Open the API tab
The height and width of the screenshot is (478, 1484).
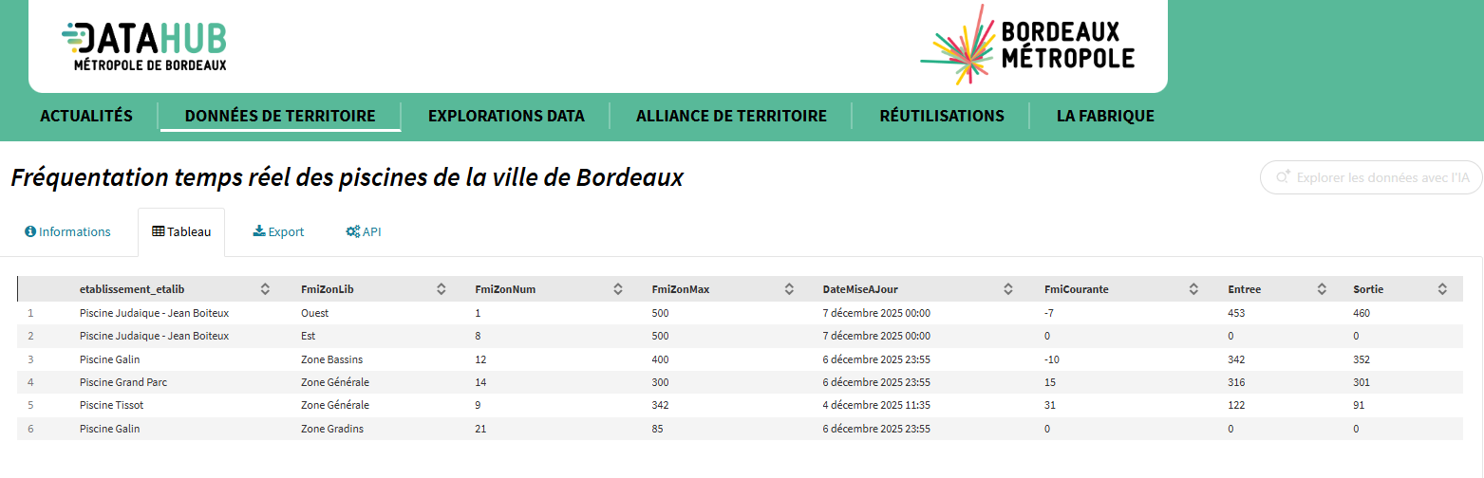[x=364, y=231]
